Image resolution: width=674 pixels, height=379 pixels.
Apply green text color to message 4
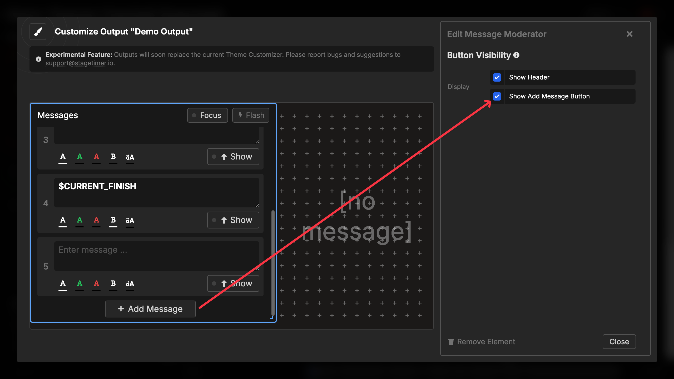[x=80, y=221]
